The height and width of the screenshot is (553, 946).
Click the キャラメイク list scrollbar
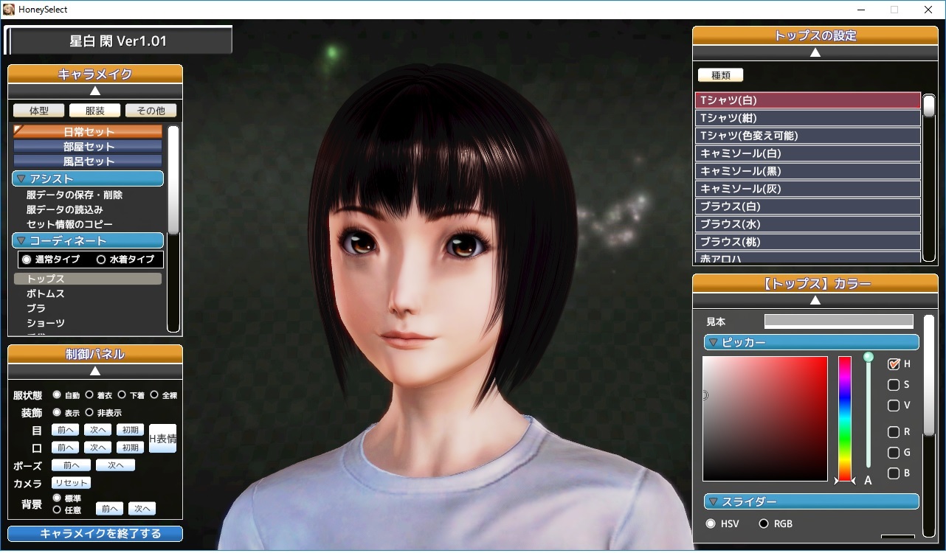point(173,181)
